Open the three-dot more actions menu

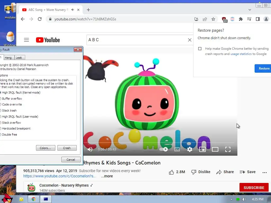pos(264,172)
